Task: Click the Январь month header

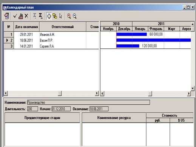Action: click(140, 29)
